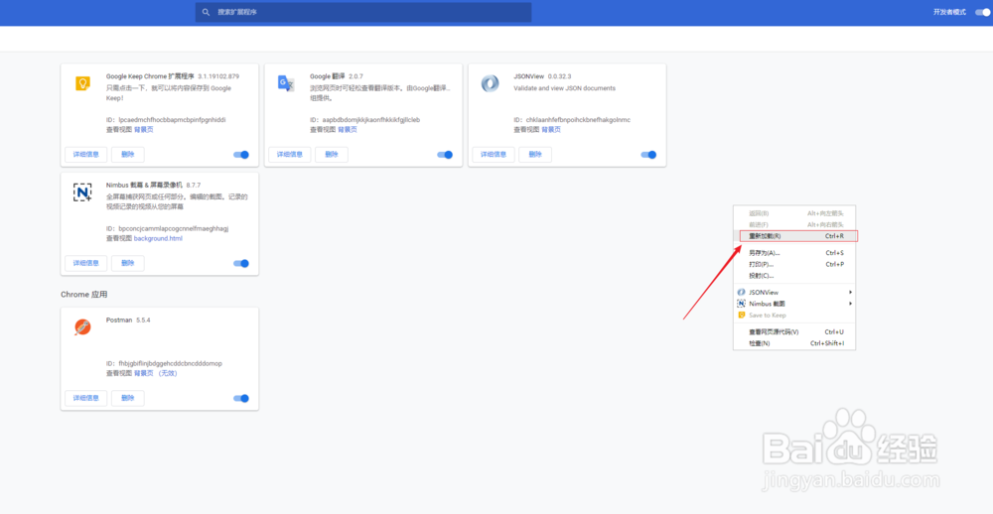Image resolution: width=993 pixels, height=514 pixels.
Task: Click the Postman app icon
Action: point(82,326)
